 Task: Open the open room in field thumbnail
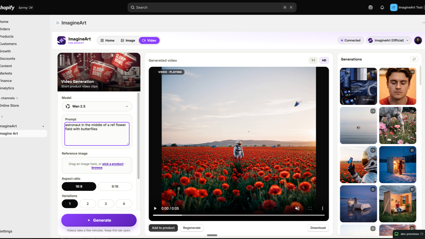(398, 204)
